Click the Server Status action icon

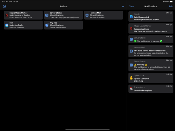tap(47, 15)
